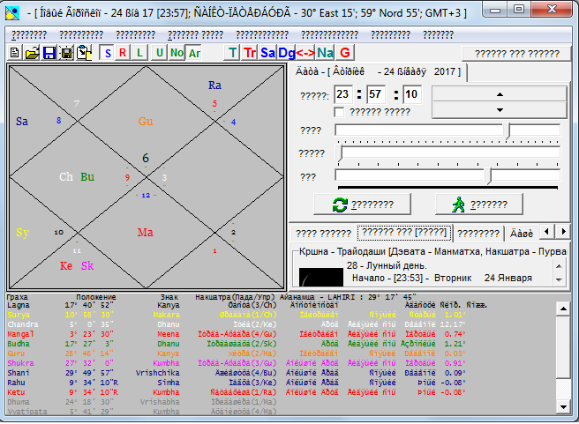Screen dimensions: 579x424
Task: Click the seconds field showing 10
Action: (x=411, y=94)
